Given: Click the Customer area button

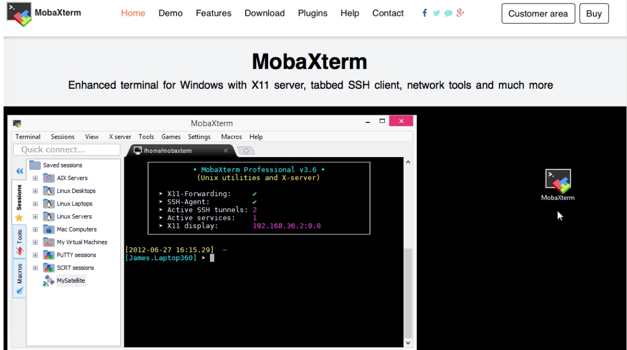Looking at the screenshot, I should 538,14.
